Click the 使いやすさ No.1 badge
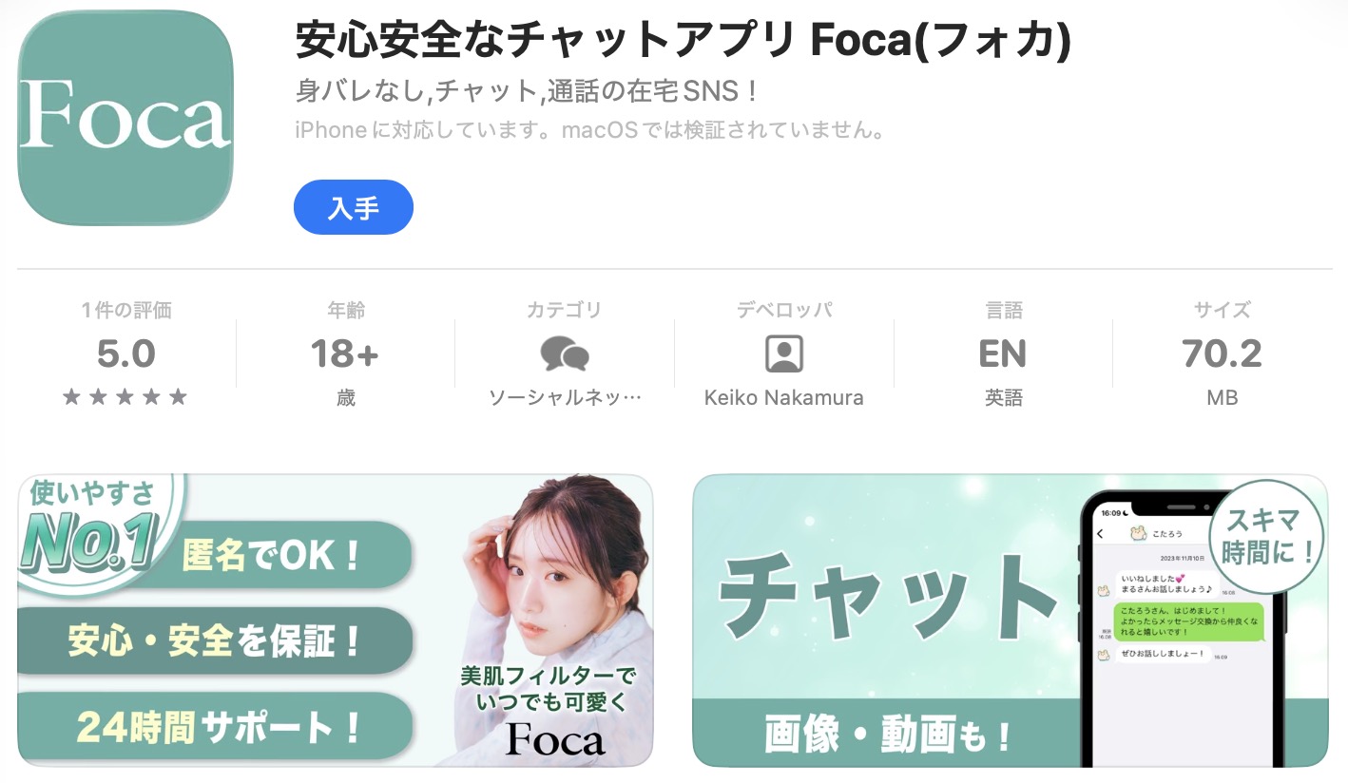Screen dimensions: 1348x783 point(93,529)
